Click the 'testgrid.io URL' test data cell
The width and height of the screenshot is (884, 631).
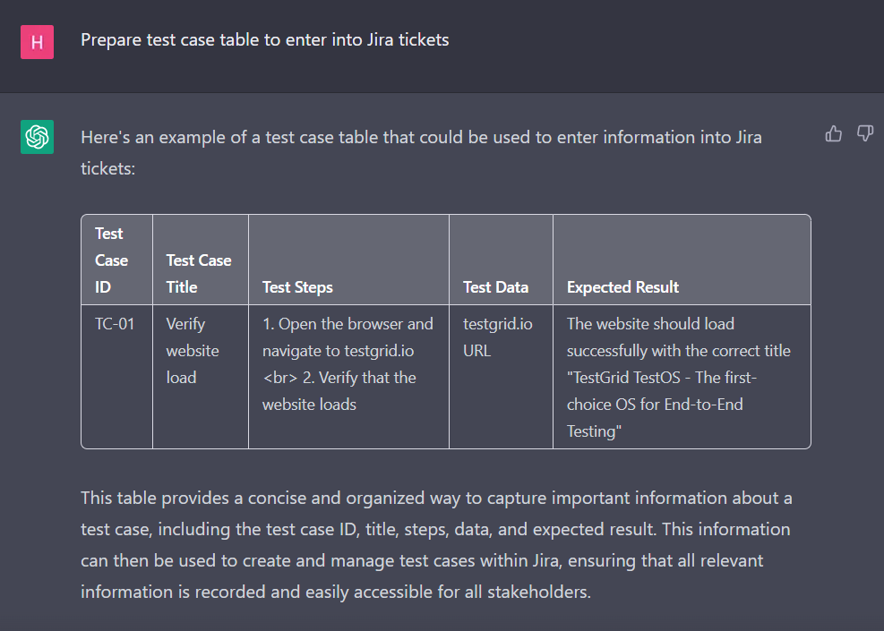point(497,337)
